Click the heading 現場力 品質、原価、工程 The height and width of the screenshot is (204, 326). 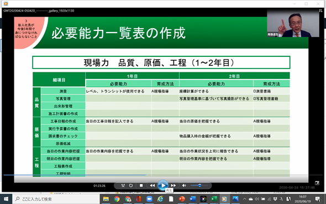159,62
